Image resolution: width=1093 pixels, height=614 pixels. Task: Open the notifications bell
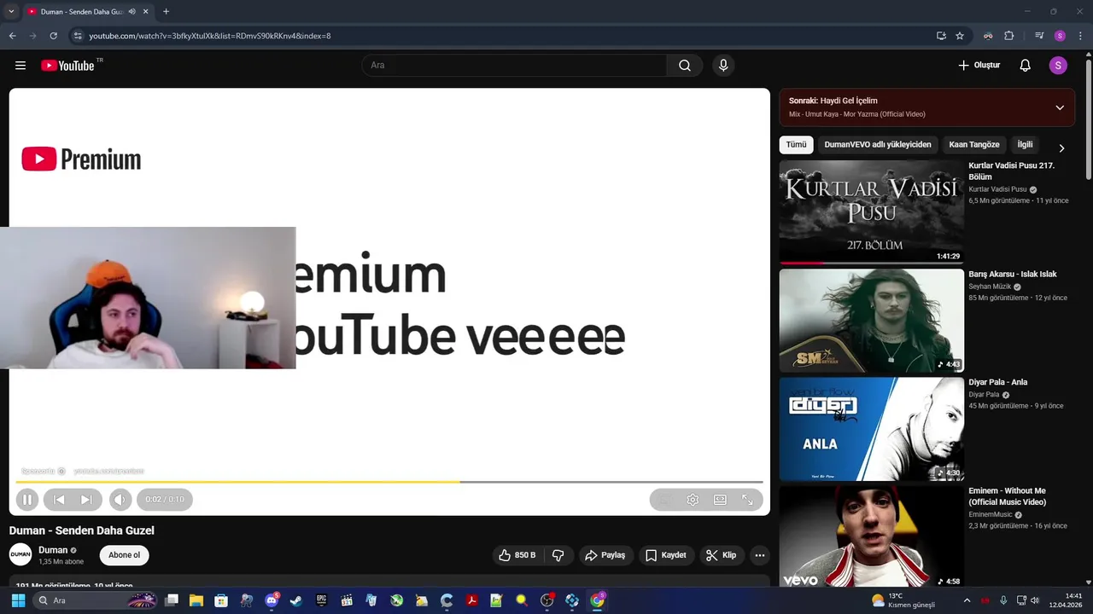click(x=1026, y=66)
